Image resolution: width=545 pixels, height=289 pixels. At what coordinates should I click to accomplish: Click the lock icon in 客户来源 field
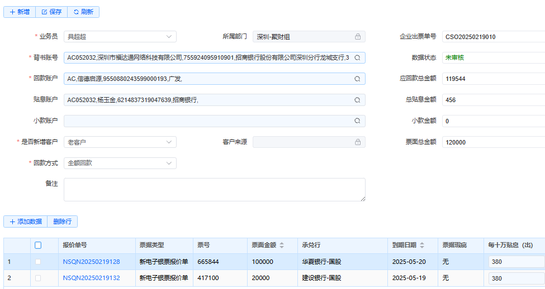pos(357,142)
